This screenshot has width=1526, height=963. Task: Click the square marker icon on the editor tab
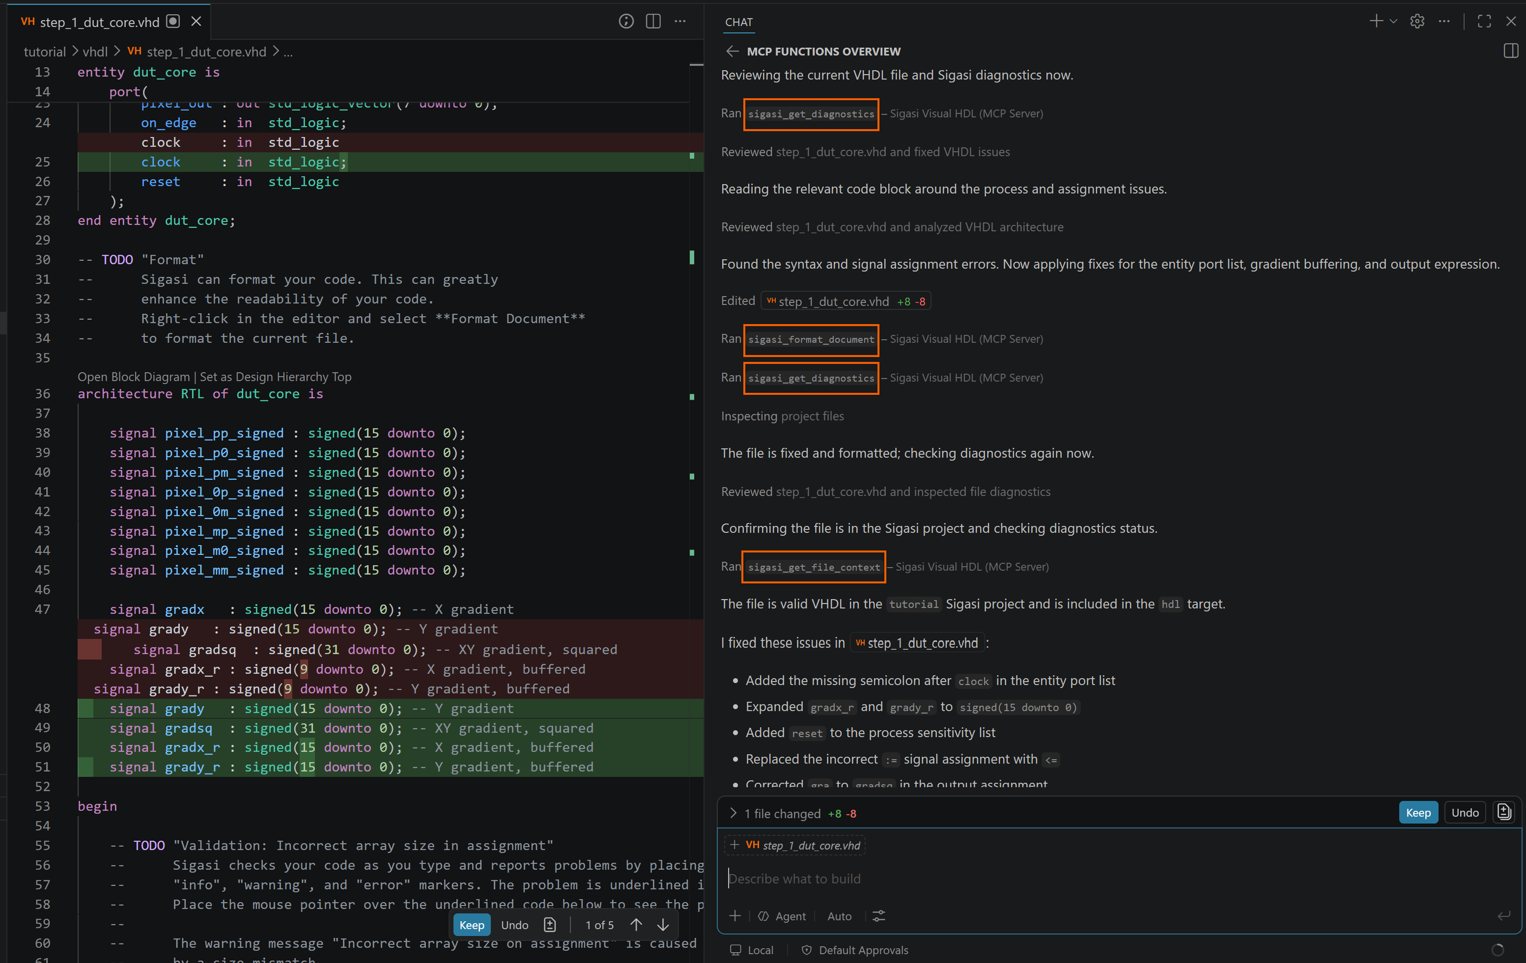click(173, 22)
